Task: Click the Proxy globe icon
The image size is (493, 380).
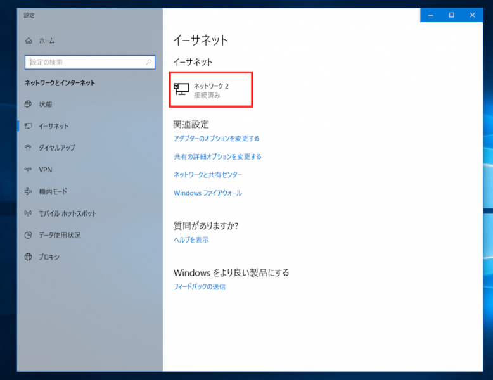Action: (x=28, y=257)
